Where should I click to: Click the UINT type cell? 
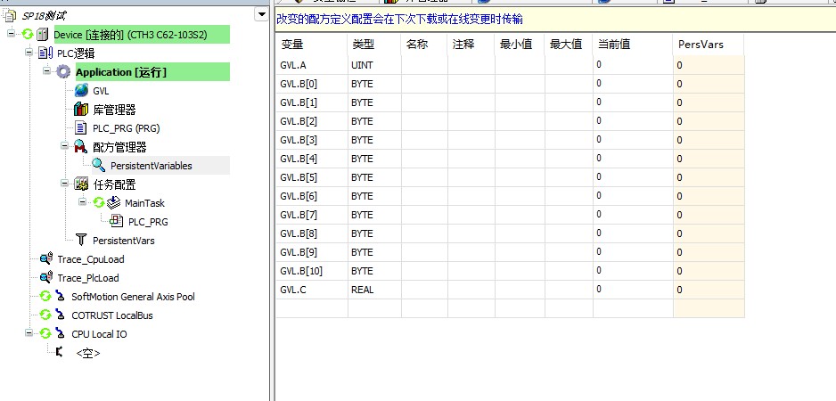click(x=375, y=65)
